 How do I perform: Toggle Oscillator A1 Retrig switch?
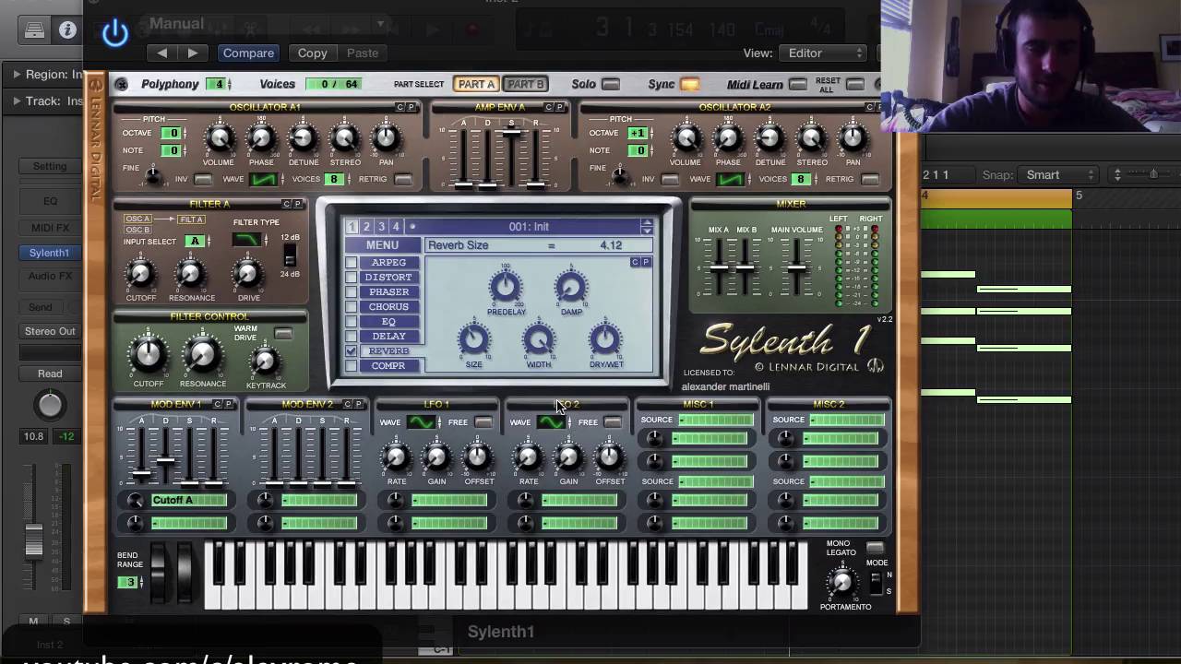pos(404,179)
